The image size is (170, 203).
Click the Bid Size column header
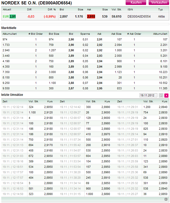pyautogui.click(x=54, y=34)
